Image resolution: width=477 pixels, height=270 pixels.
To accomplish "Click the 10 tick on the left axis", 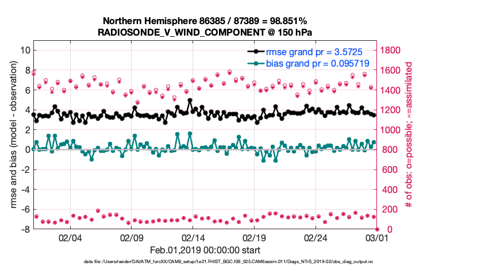I will point(24,50).
